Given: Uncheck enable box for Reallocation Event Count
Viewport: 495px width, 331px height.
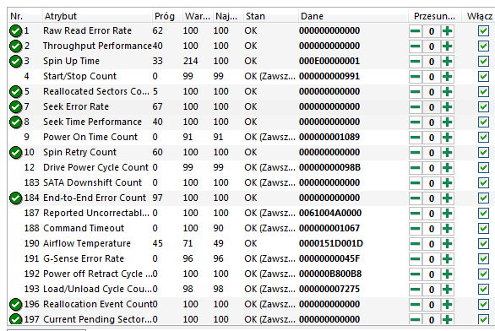Looking at the screenshot, I should click(483, 304).
